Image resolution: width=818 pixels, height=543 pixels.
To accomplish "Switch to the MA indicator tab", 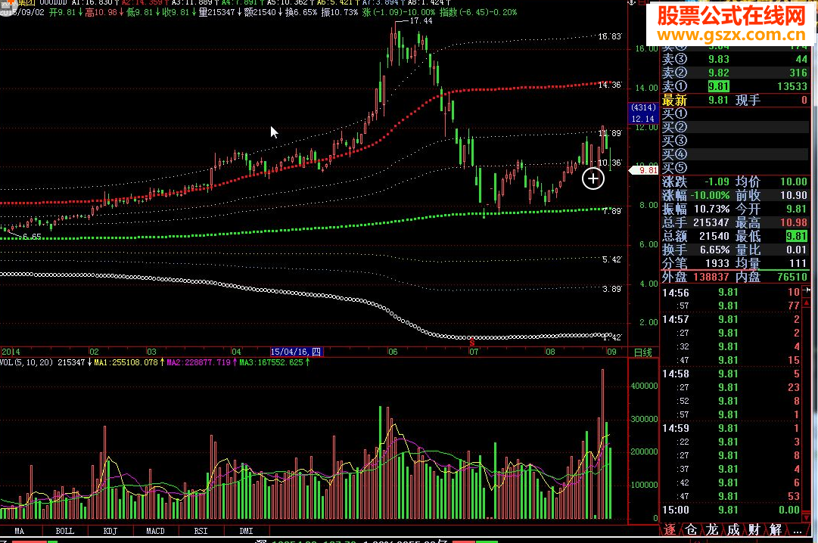I will point(20,531).
